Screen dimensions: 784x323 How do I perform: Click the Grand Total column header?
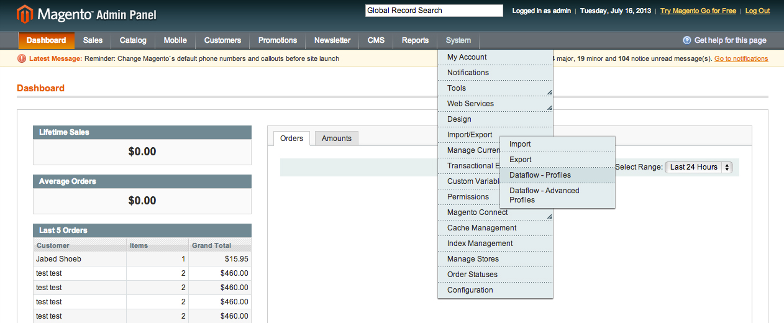(x=220, y=245)
